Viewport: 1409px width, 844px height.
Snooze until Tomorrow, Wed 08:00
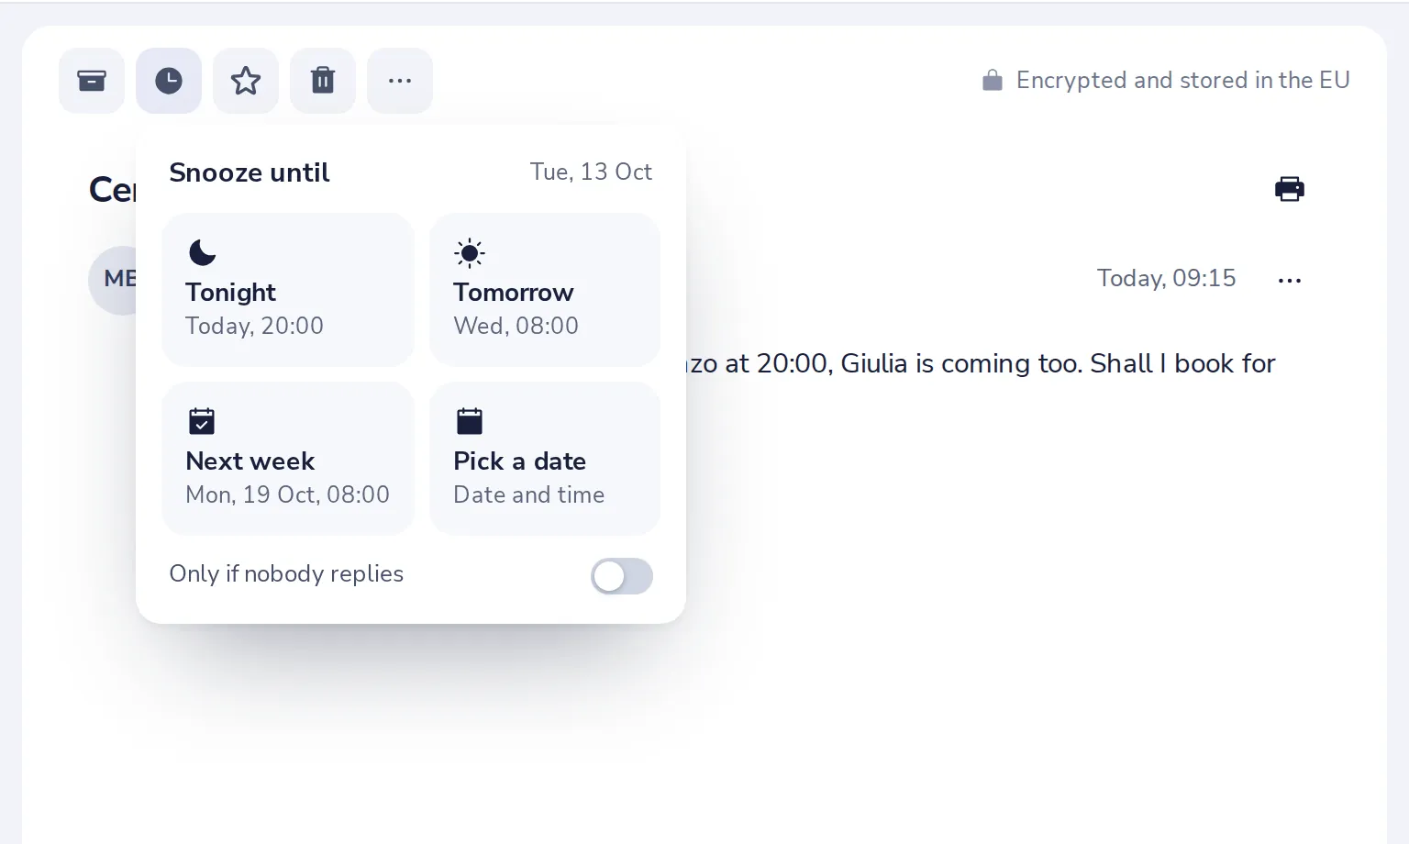[x=545, y=290]
